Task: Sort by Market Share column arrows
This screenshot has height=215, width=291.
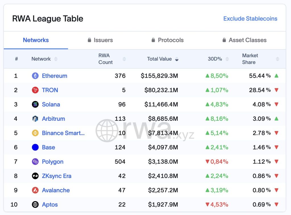Action: (x=277, y=59)
